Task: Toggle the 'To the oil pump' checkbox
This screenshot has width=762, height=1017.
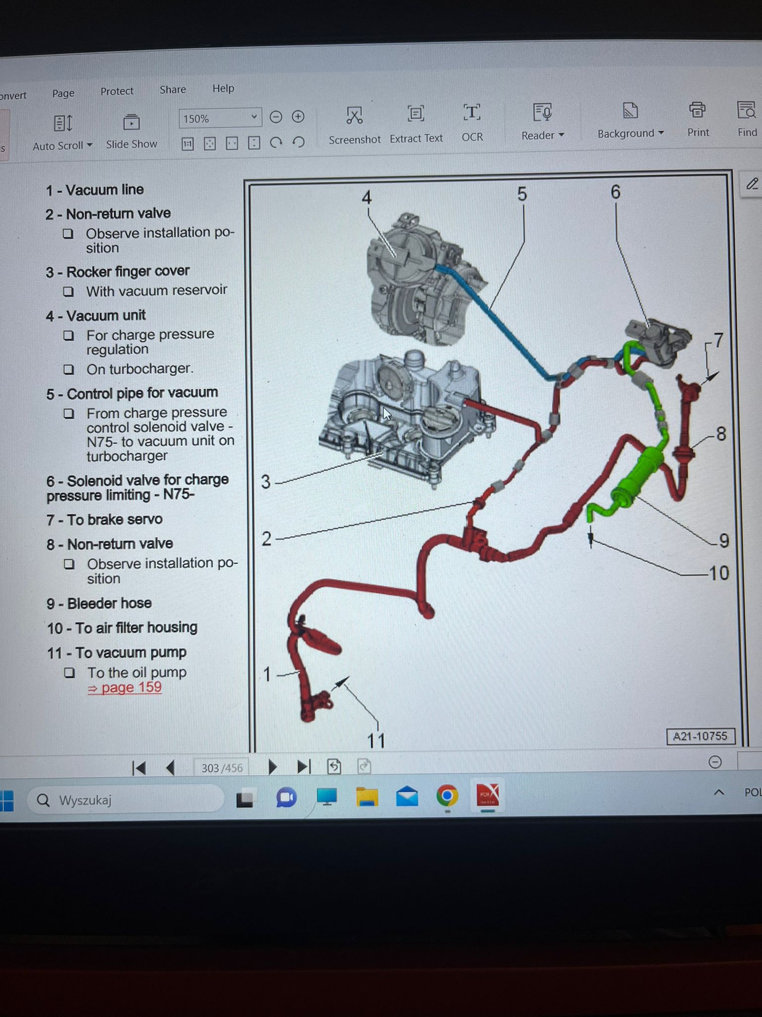Action: click(x=70, y=673)
